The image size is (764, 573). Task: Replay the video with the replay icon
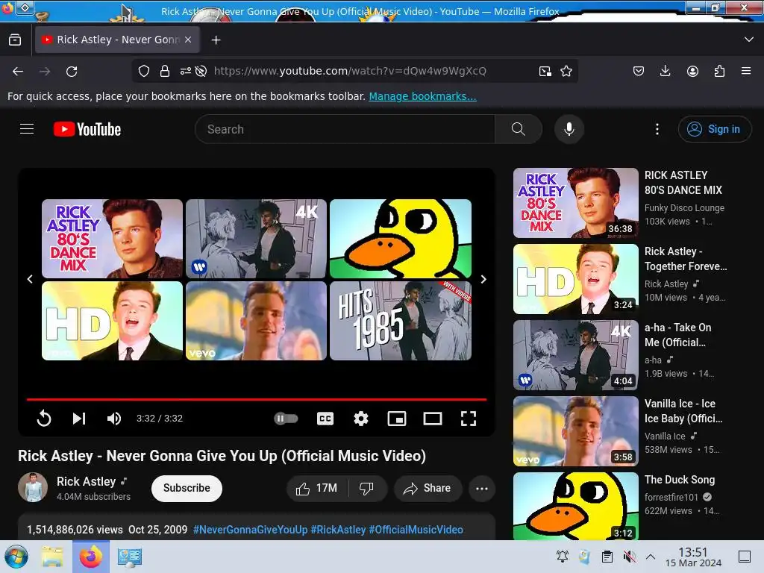[44, 419]
